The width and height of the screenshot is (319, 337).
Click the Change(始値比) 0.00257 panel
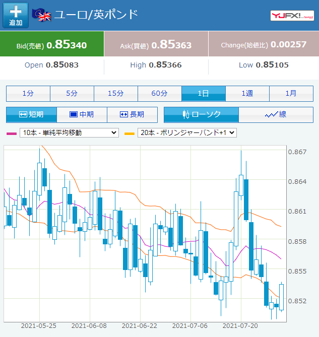pyautogui.click(x=264, y=44)
